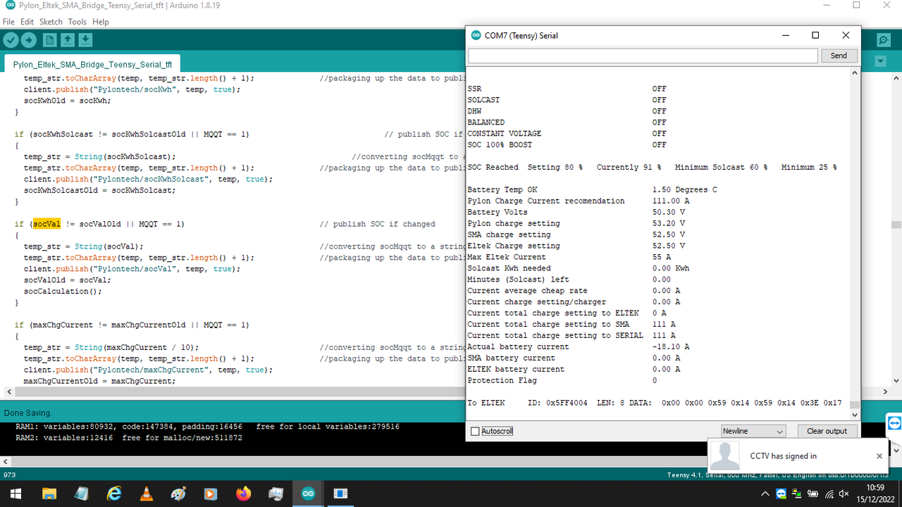Click the console scroll down arrow beside the notification
Image resolution: width=902 pixels, height=507 pixels.
click(x=896, y=449)
